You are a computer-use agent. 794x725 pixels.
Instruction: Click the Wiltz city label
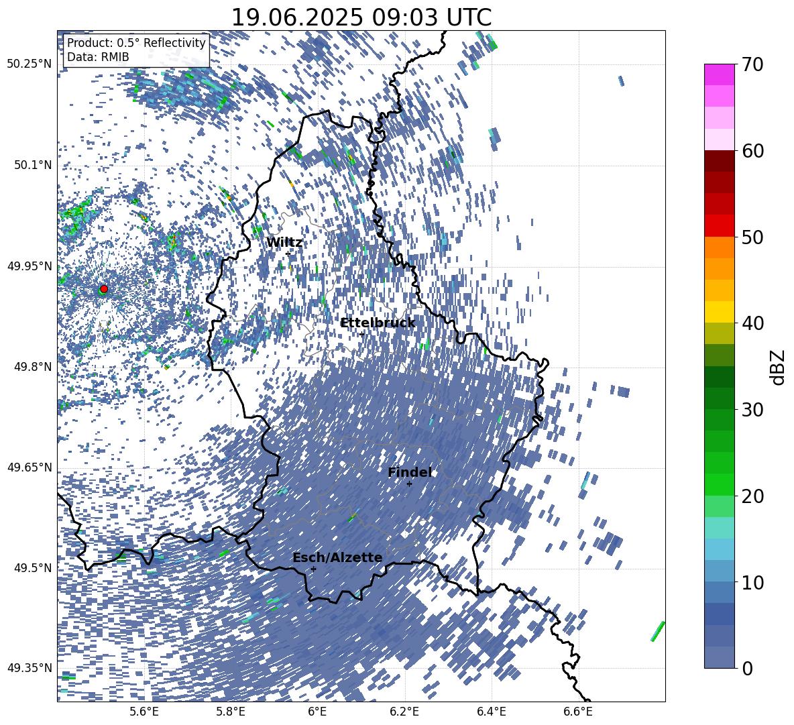point(284,243)
